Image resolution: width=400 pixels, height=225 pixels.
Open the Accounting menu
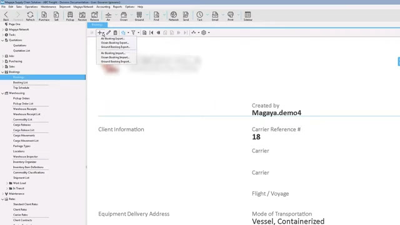pyautogui.click(x=103, y=7)
